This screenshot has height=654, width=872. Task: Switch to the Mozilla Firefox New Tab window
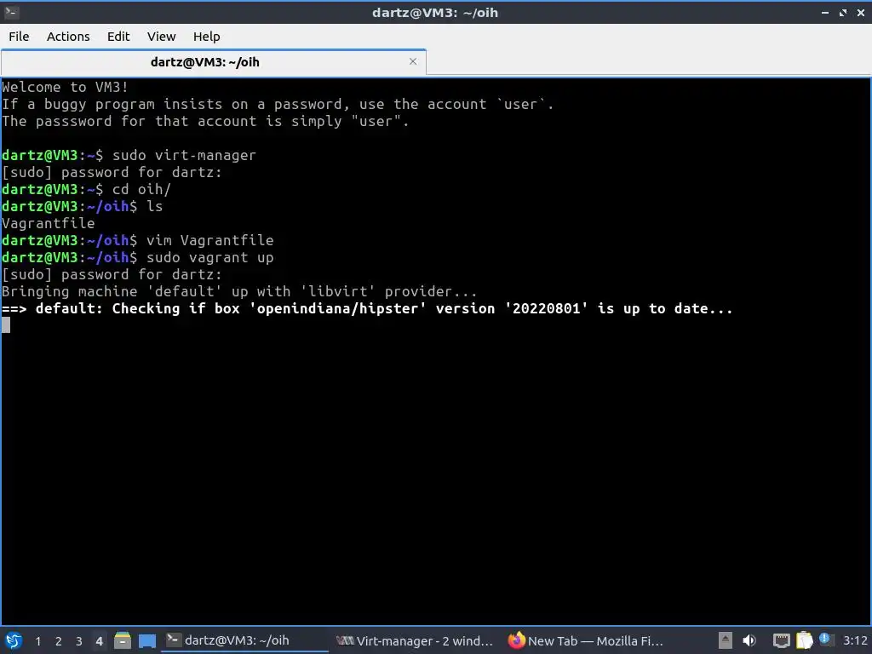585,640
